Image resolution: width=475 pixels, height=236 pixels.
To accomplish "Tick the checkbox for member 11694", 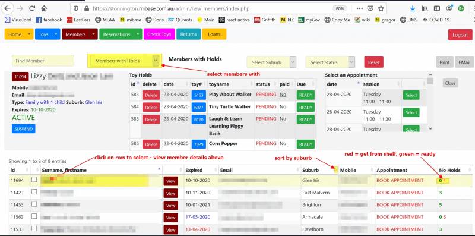I will 34,180.
